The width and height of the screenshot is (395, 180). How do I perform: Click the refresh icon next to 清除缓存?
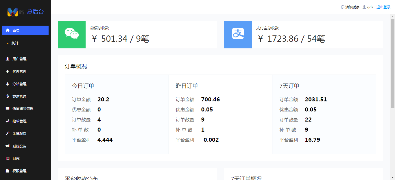tap(343, 7)
